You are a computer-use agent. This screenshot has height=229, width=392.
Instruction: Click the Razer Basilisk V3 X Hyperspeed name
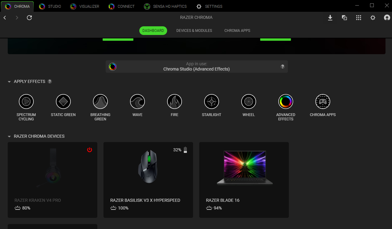tap(145, 200)
